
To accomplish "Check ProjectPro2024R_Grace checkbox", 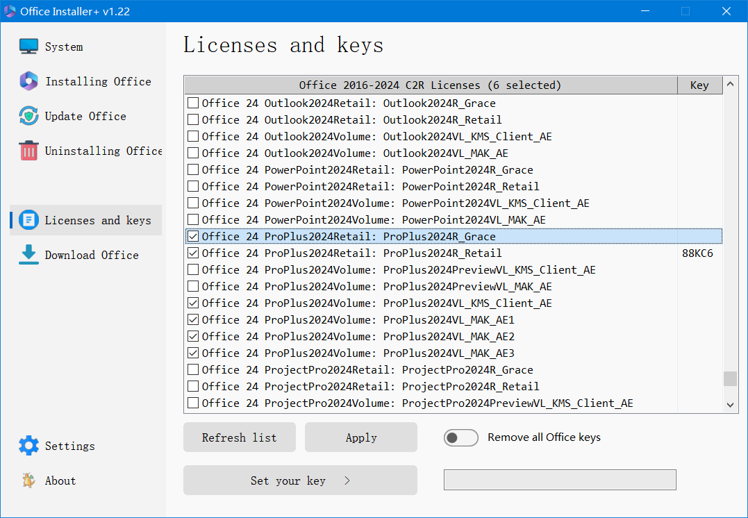I will click(193, 369).
